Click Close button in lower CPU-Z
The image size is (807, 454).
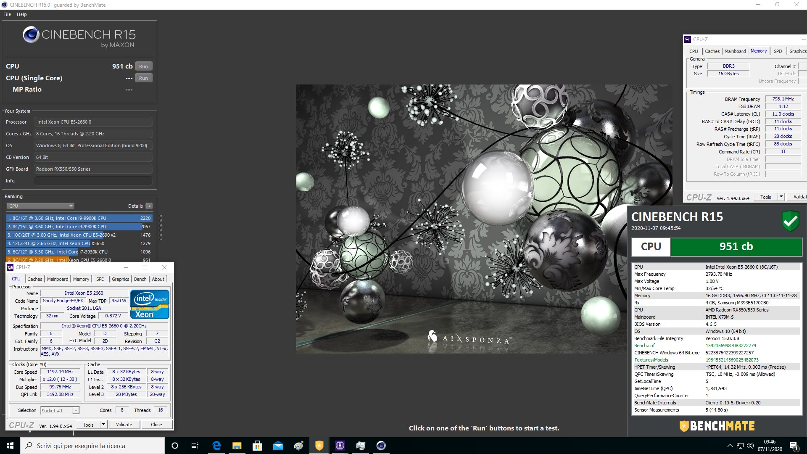click(156, 425)
